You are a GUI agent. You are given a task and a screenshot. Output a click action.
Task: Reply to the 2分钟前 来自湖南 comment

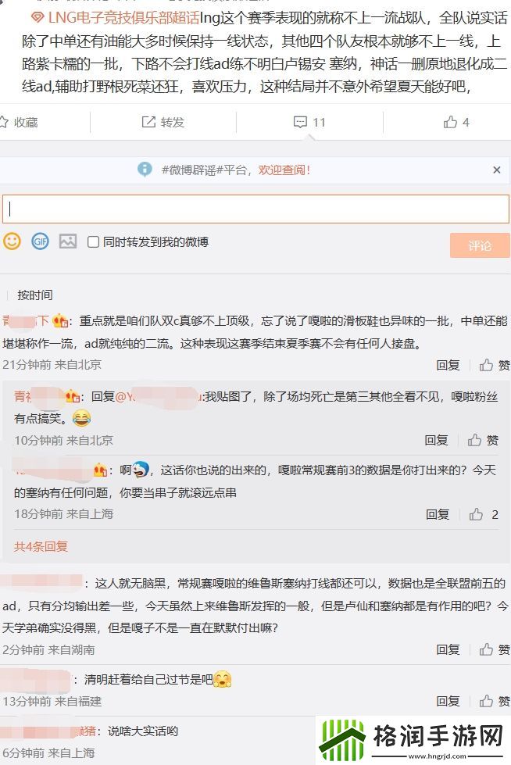[x=448, y=649]
